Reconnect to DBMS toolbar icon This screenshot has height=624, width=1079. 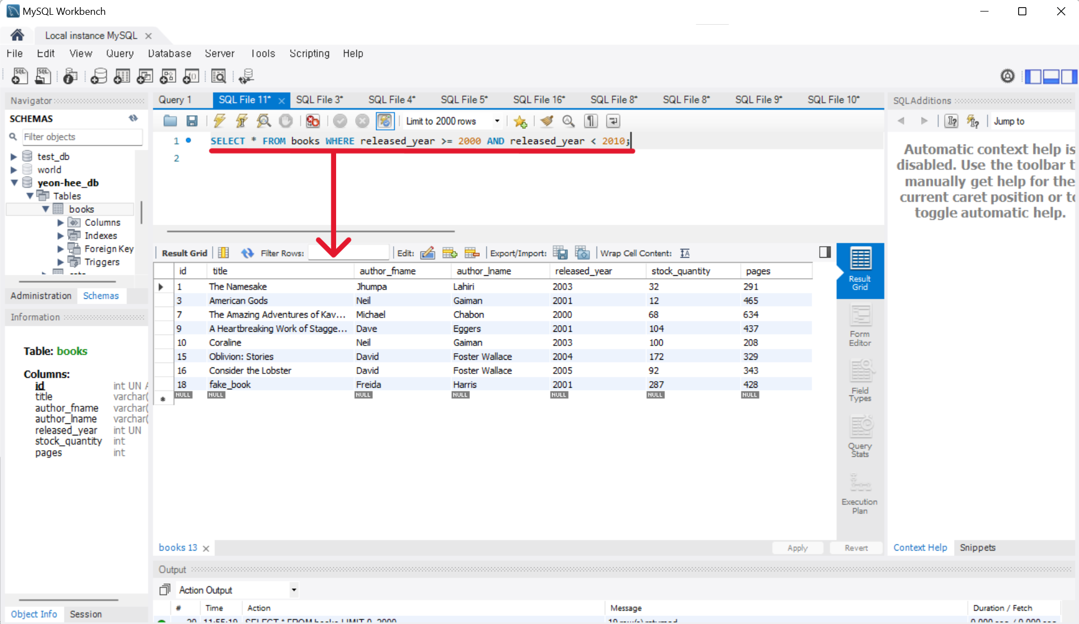tap(247, 76)
